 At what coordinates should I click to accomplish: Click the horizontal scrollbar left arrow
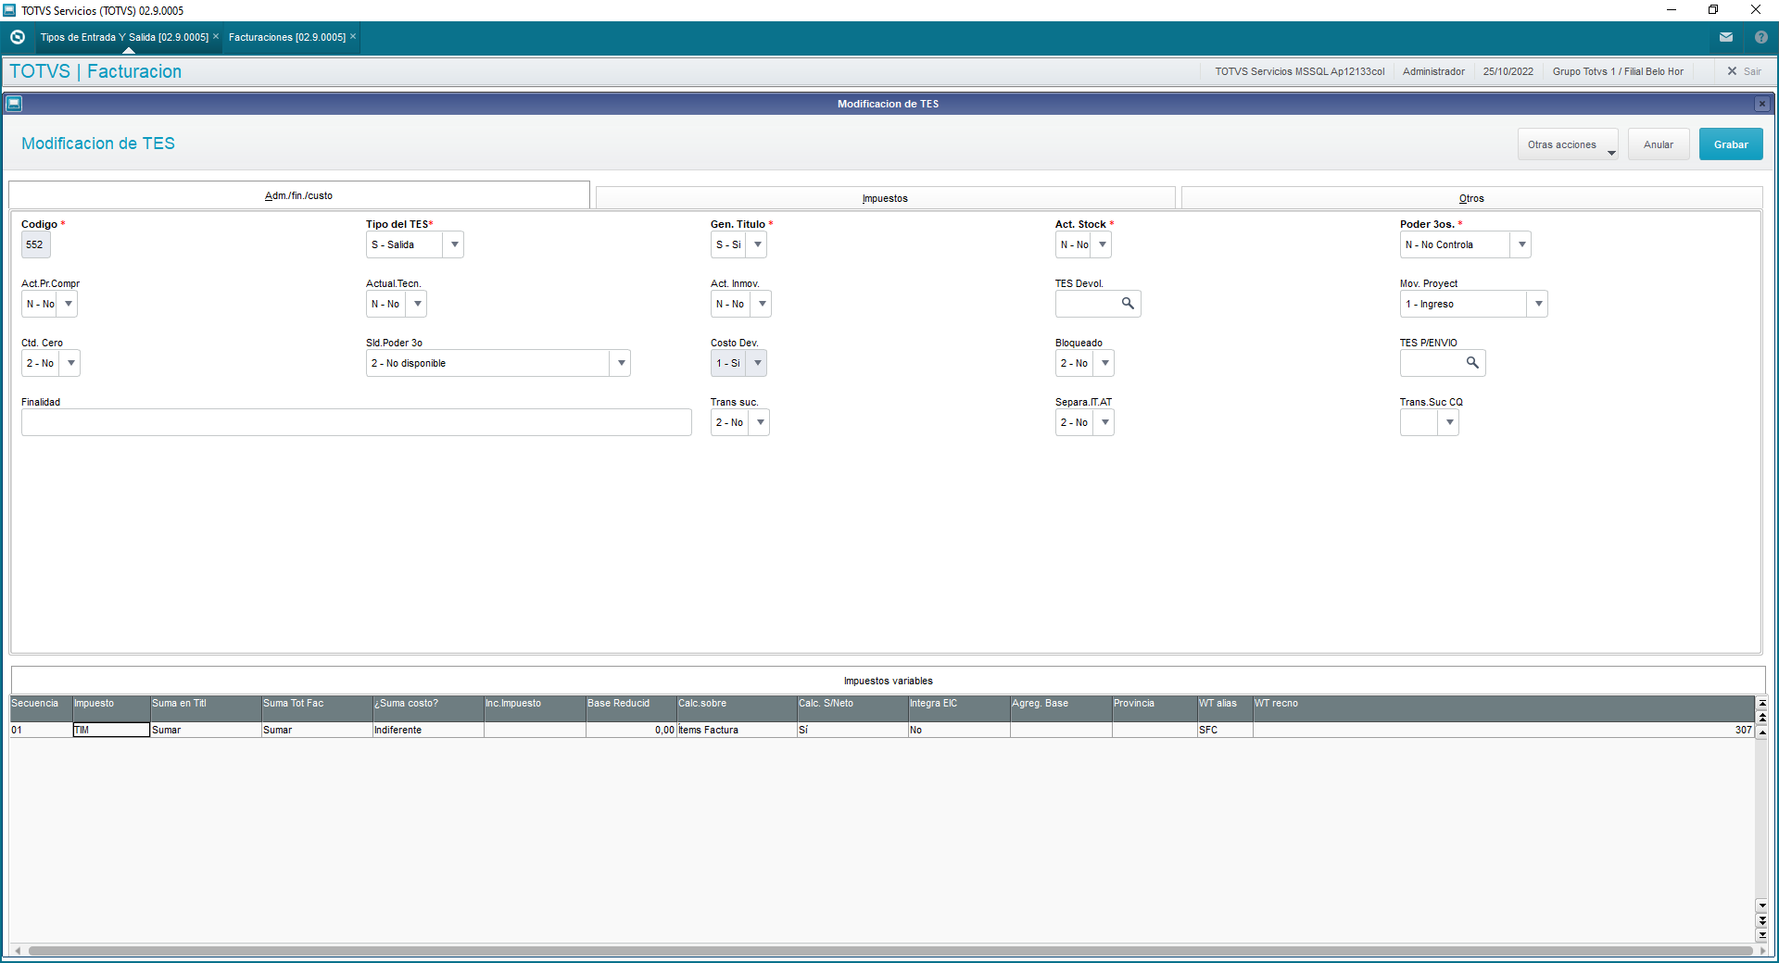[18, 951]
